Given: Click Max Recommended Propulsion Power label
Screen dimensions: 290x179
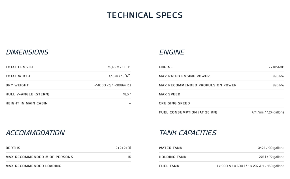Looking at the screenshot, I should 197,85.
